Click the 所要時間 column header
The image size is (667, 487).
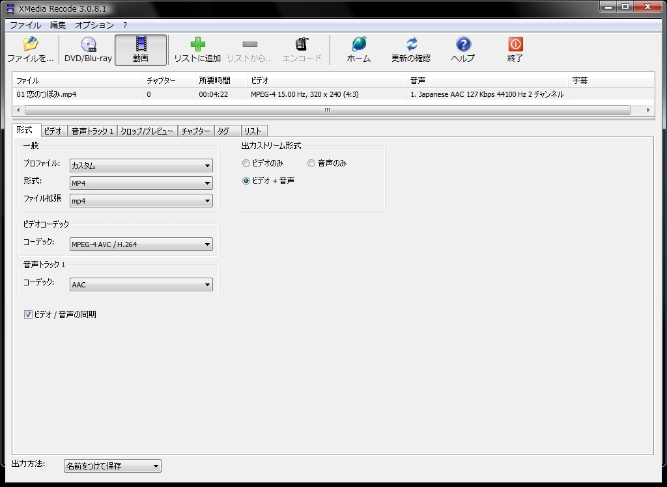221,80
